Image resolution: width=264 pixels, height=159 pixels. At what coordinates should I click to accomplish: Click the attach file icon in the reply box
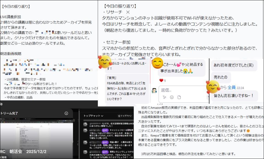[x=179, y=97]
